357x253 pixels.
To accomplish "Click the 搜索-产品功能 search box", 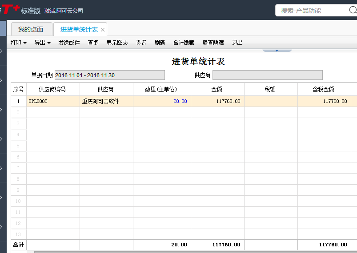I will click(316, 11).
